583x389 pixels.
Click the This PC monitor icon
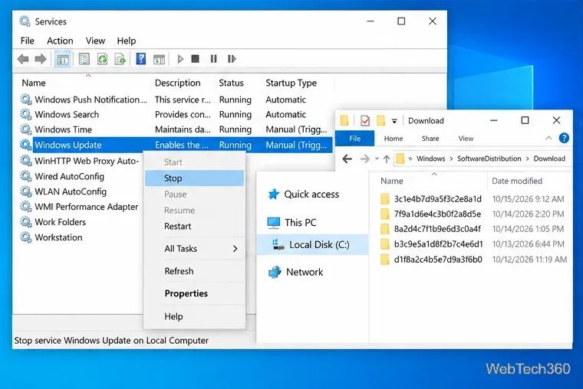pyautogui.click(x=274, y=222)
